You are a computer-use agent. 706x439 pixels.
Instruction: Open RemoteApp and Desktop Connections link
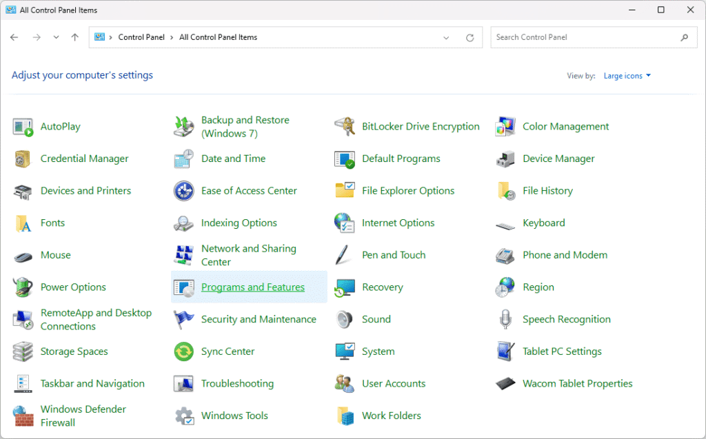(96, 320)
